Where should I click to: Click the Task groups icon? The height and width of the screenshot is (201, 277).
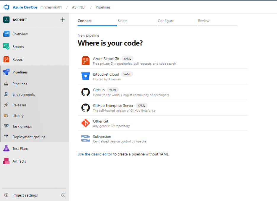(x=6, y=126)
